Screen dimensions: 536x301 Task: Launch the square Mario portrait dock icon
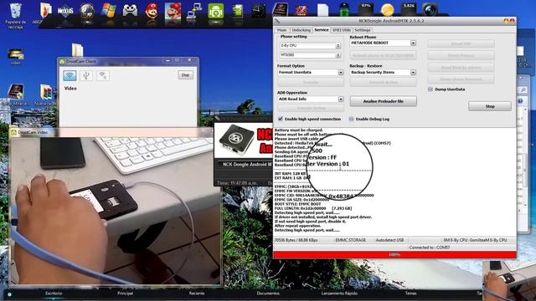[173, 11]
